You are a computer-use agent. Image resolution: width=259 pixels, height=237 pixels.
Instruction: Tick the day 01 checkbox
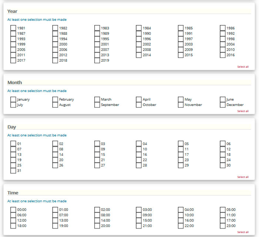click(x=13, y=144)
